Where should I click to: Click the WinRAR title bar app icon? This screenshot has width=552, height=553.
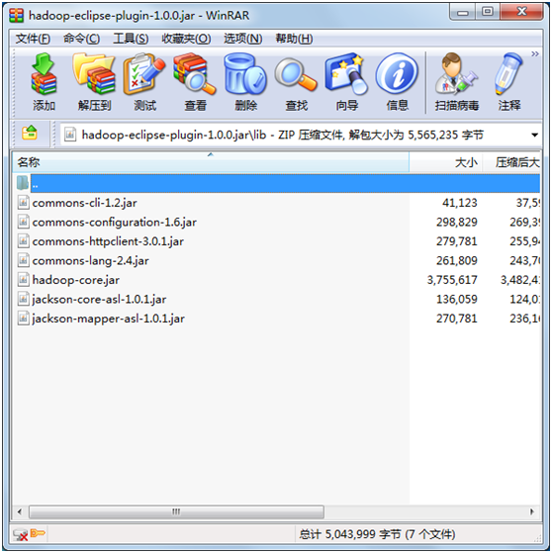tap(16, 16)
